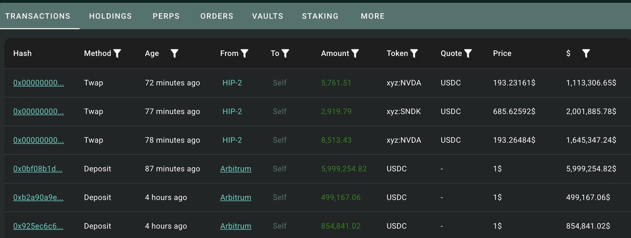The width and height of the screenshot is (631, 238).
Task: Click Arbitrum link for 5,999,254.82 deposit
Action: click(236, 169)
